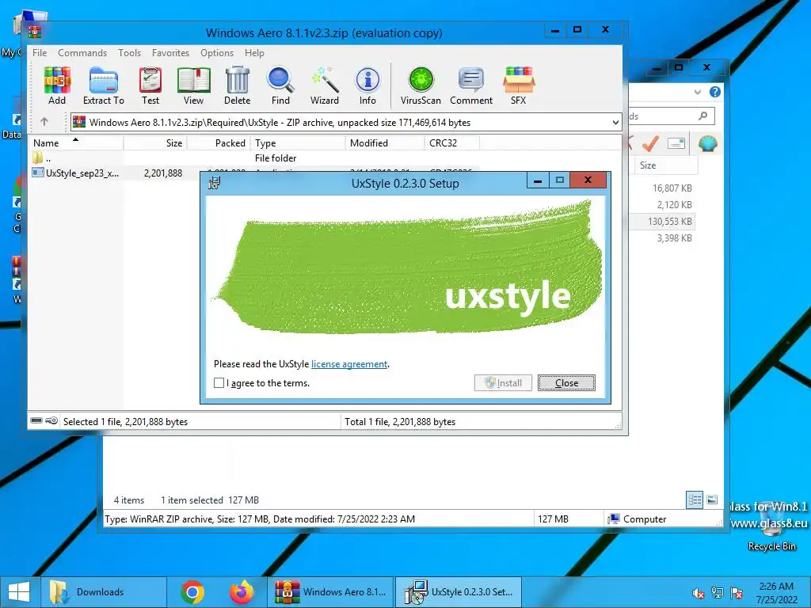Select the 130,553 KB file row in Explorer
Image resolution: width=811 pixels, height=608 pixels.
click(662, 222)
